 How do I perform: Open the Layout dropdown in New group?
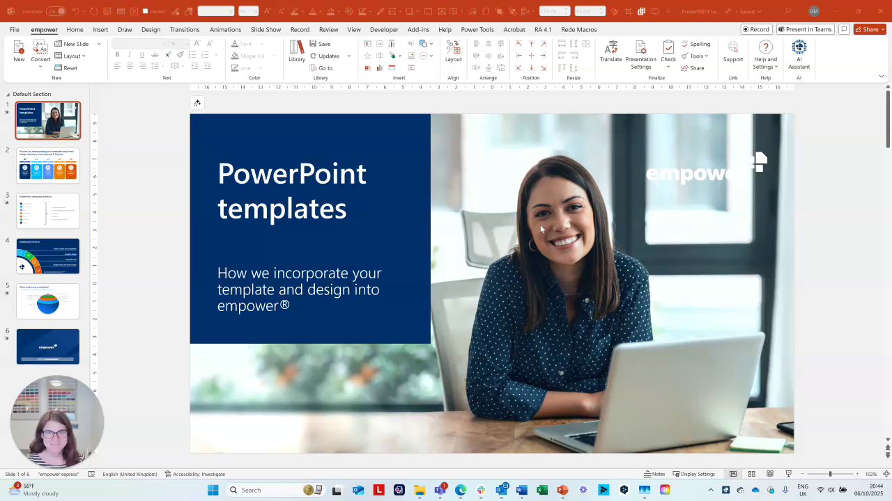70,56
